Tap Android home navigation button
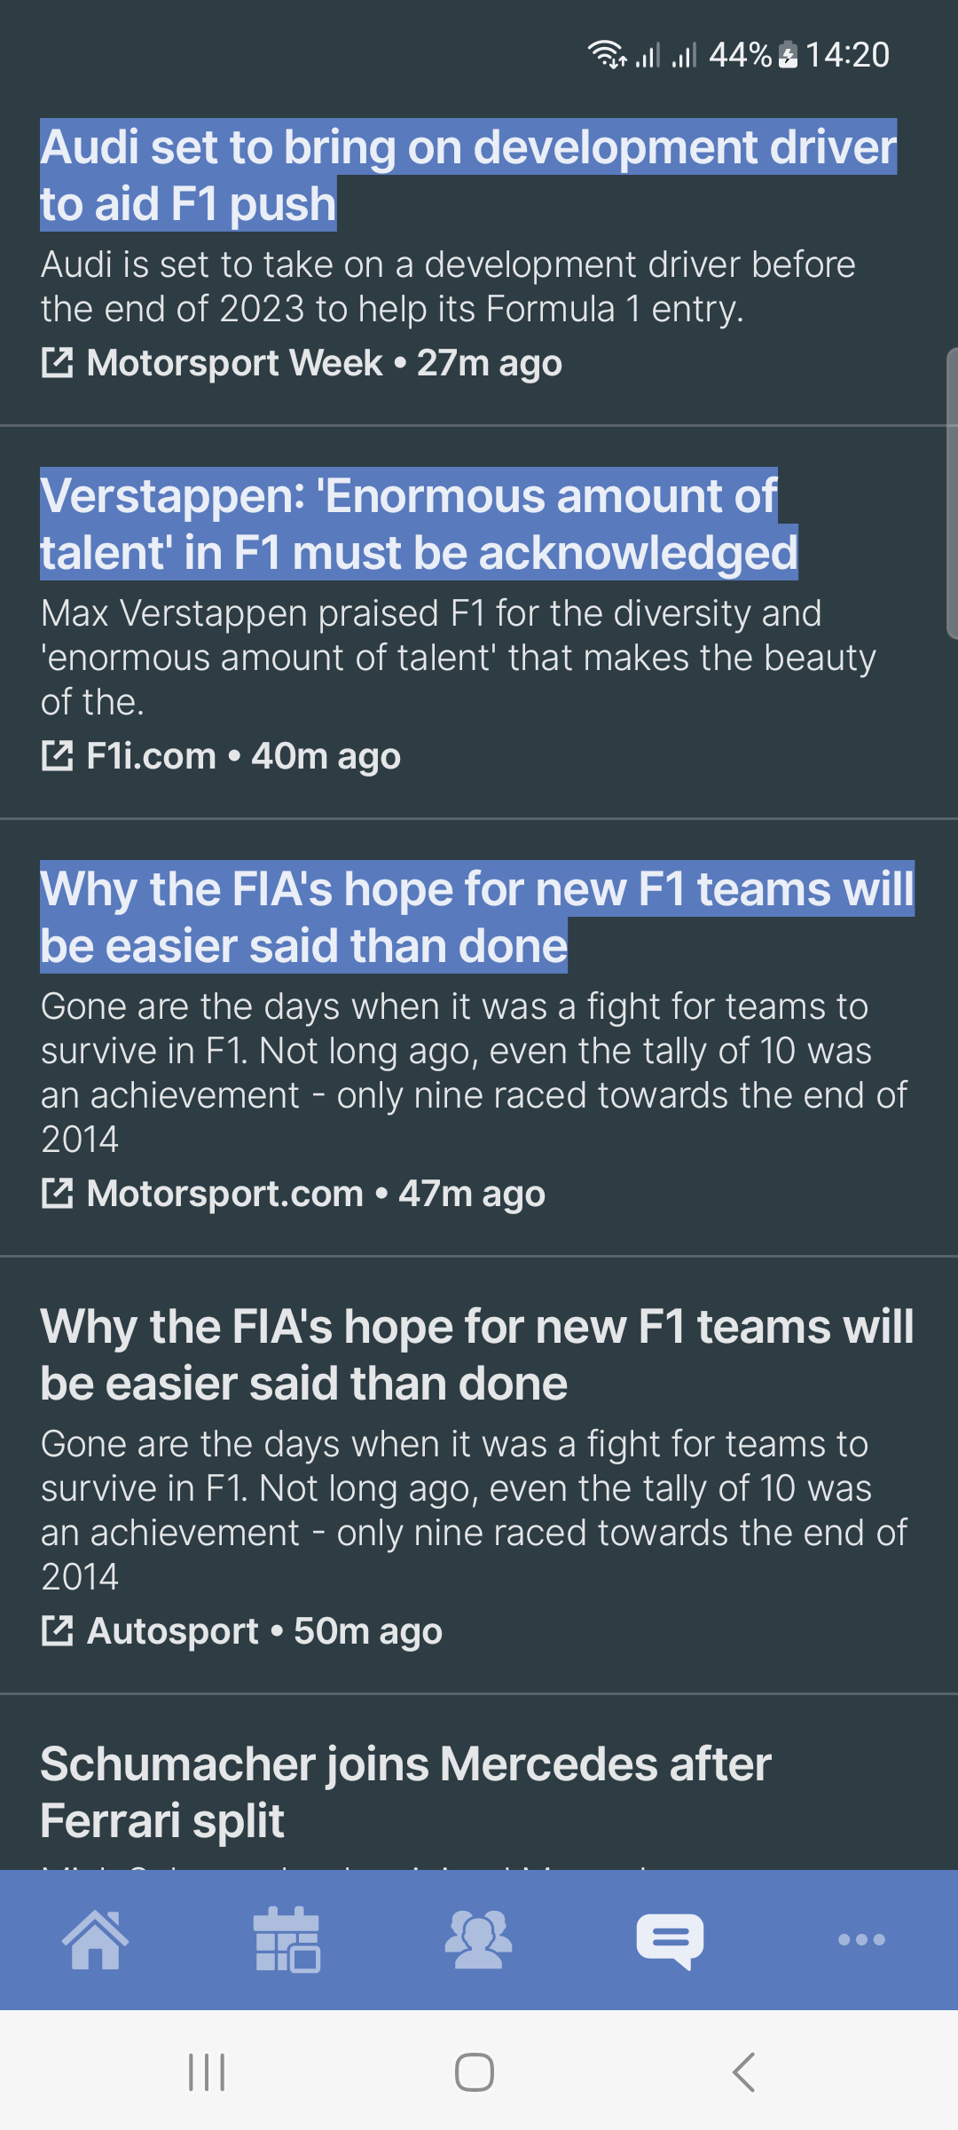Image resolution: width=958 pixels, height=2130 pixels. click(x=475, y=2072)
